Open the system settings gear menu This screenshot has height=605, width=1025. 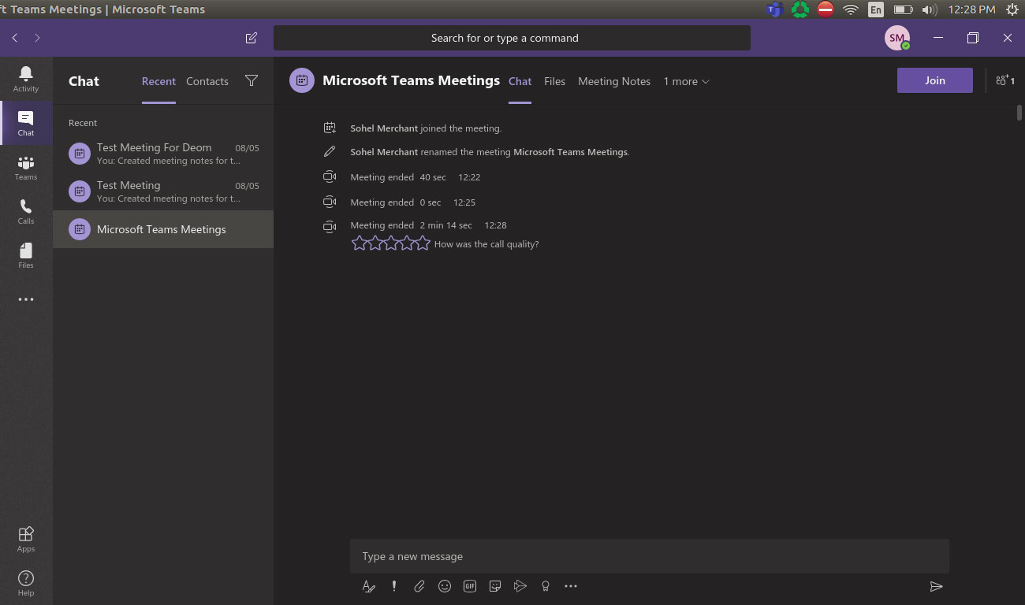1012,9
